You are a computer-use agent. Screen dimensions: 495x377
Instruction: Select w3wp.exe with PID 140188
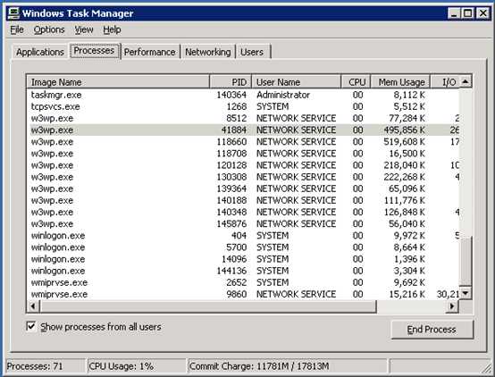[243, 200]
